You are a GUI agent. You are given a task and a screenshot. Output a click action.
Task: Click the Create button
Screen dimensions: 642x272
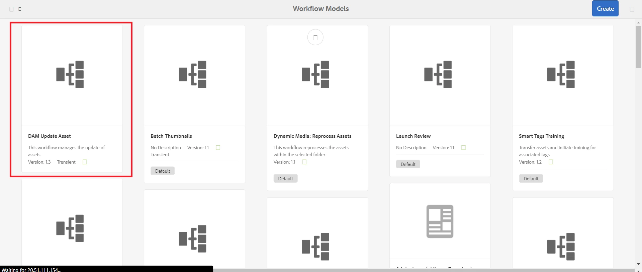coord(605,9)
